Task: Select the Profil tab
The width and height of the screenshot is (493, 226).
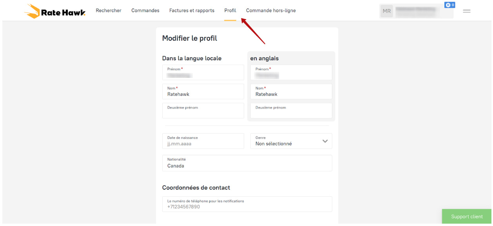Action: coord(230,11)
